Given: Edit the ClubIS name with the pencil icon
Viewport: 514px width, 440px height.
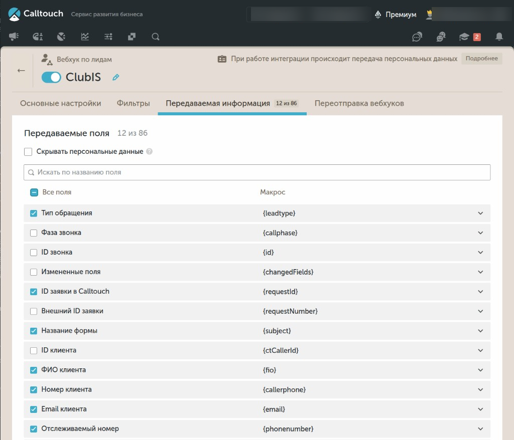Looking at the screenshot, I should (x=116, y=77).
